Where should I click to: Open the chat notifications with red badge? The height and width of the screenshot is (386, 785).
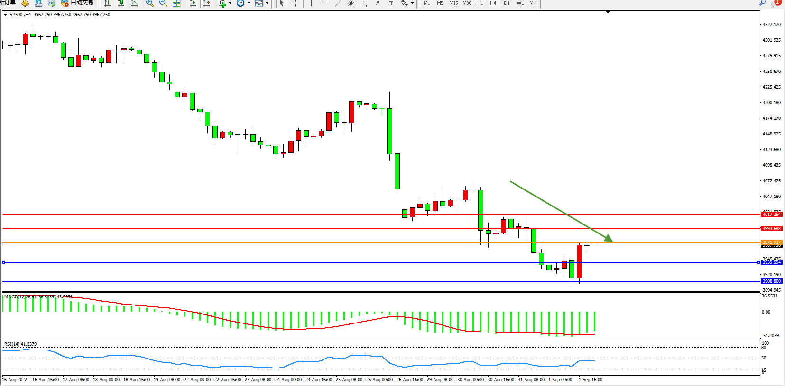tap(776, 3)
